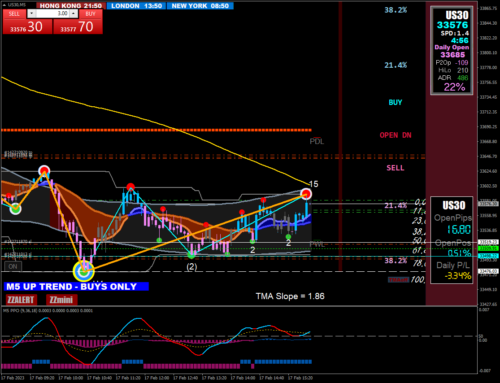Select the #142711870 sl order line label
Viewport: 500px width, 383px height.
click(x=18, y=242)
